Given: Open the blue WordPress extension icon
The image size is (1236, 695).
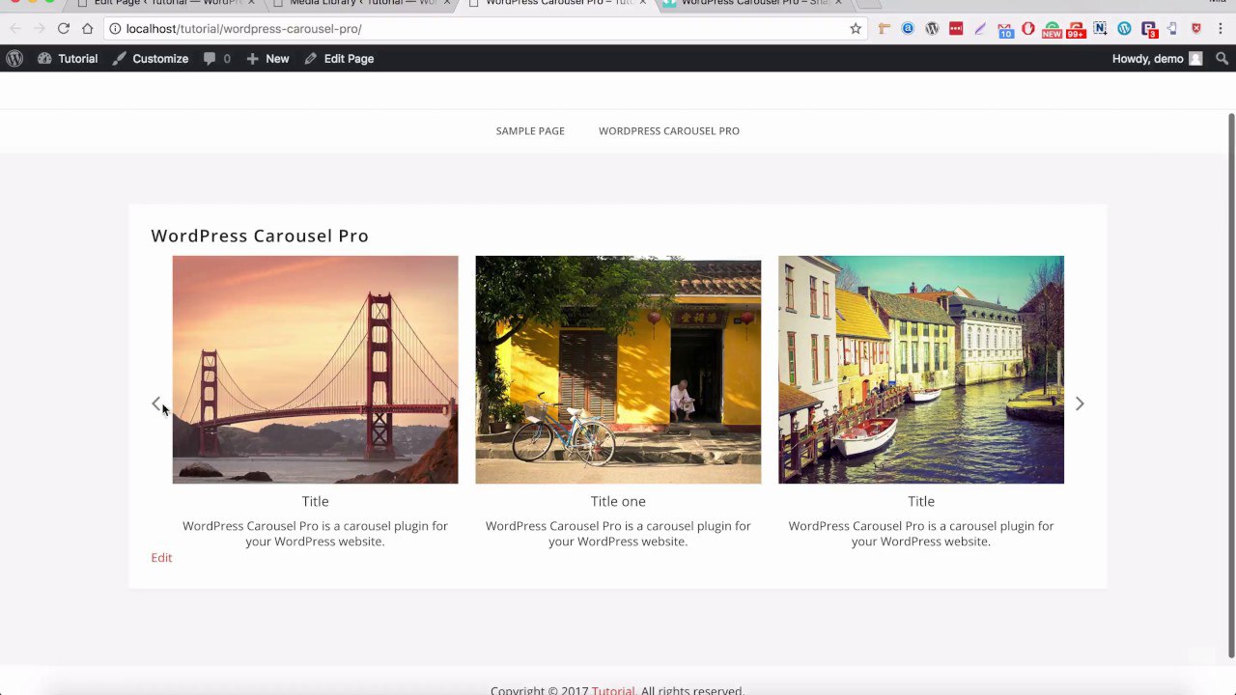Looking at the screenshot, I should [x=1124, y=29].
